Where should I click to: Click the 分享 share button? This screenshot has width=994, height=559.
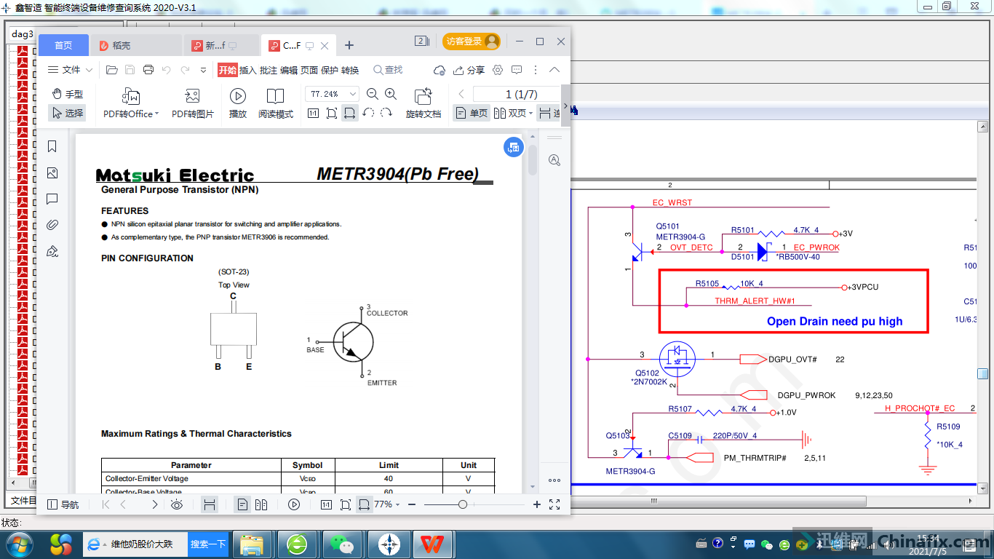tap(469, 70)
